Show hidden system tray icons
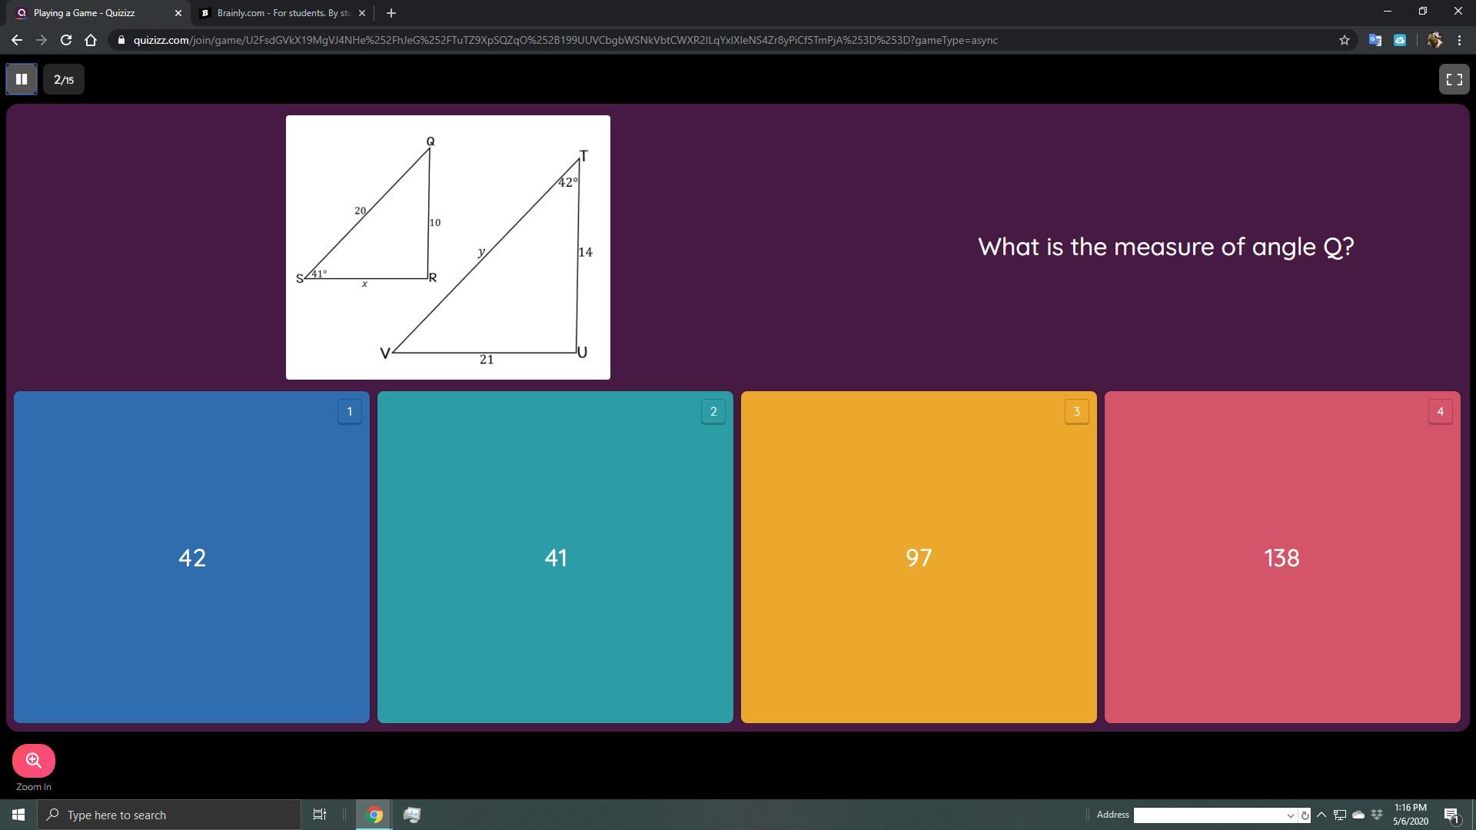 1321,815
